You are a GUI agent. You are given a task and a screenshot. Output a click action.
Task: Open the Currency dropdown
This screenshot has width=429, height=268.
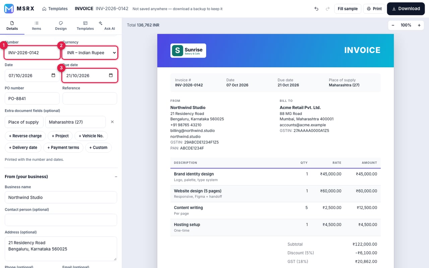tap(90, 53)
